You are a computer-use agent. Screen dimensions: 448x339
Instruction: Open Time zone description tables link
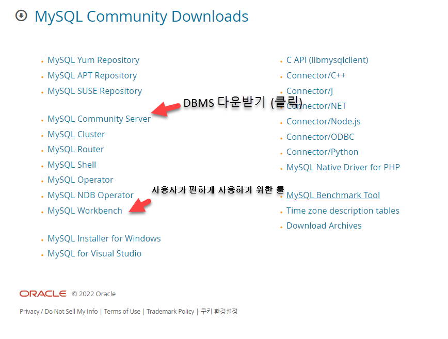(343, 211)
